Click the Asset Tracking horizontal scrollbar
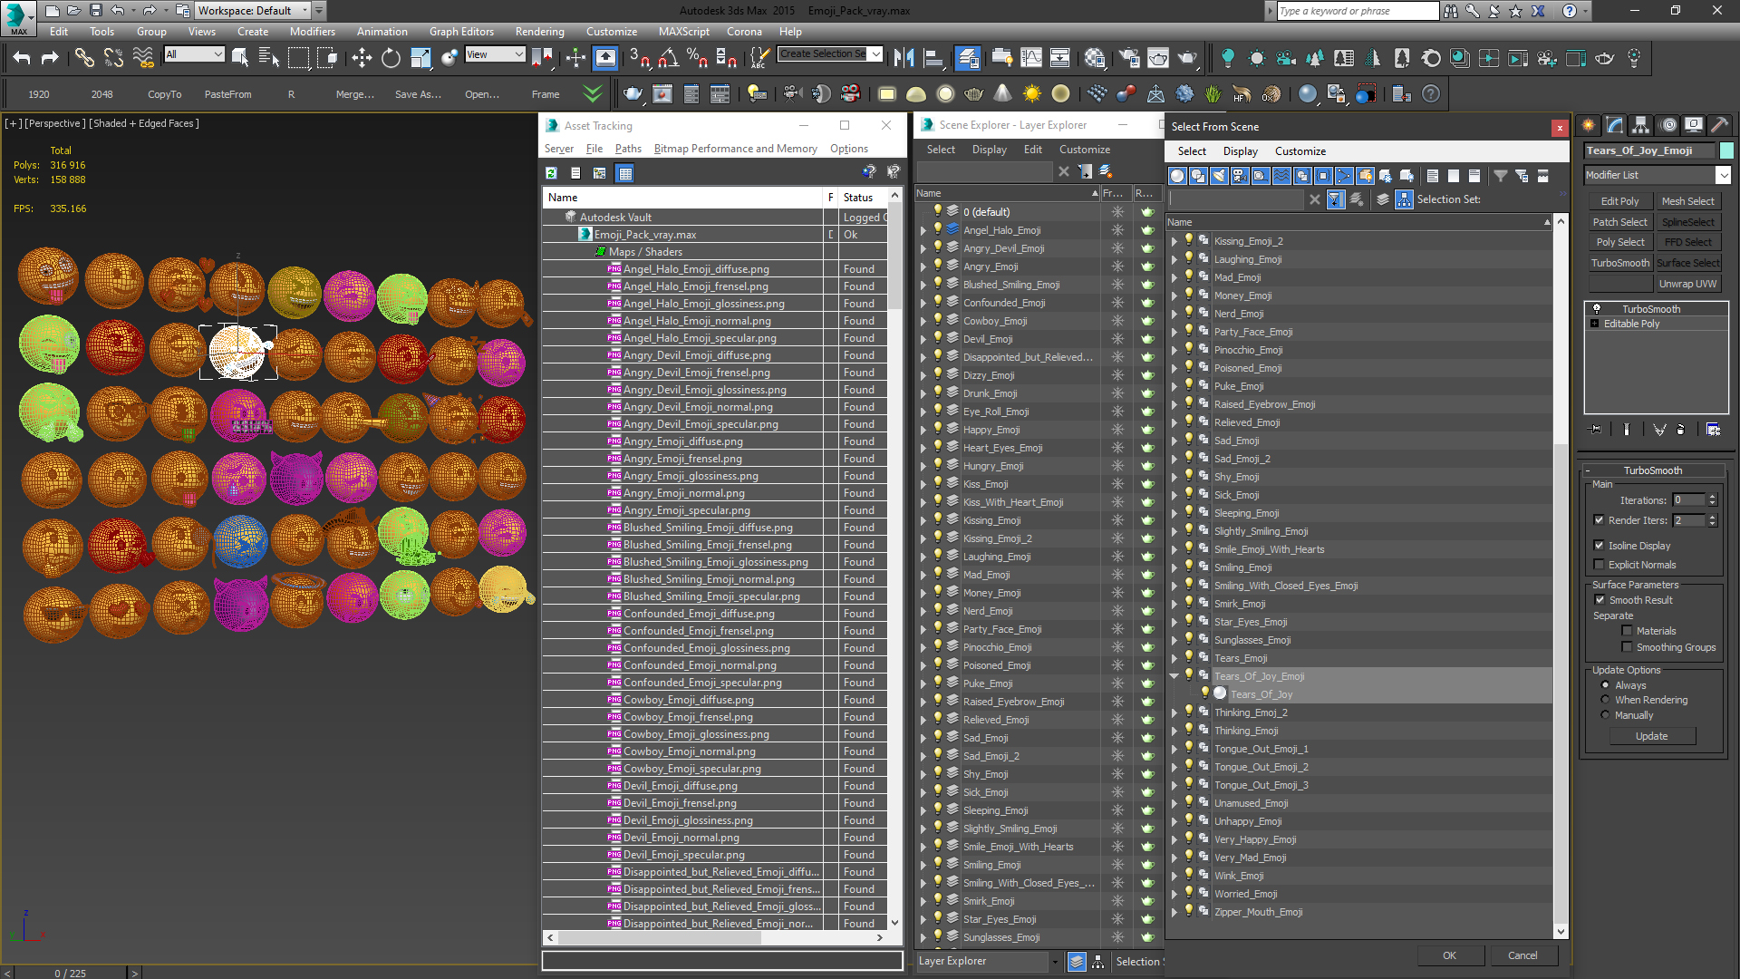The image size is (1740, 979). coord(715,937)
